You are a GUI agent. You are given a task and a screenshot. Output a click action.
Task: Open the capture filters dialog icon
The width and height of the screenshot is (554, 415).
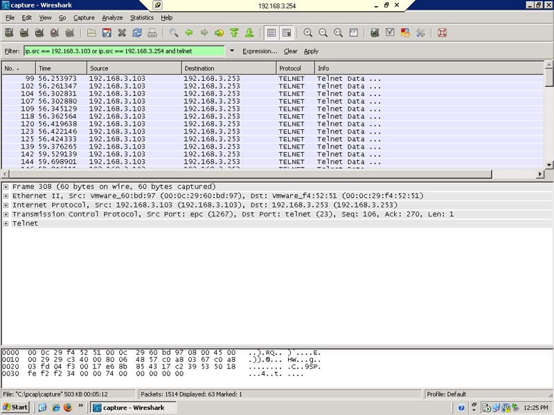(x=375, y=33)
